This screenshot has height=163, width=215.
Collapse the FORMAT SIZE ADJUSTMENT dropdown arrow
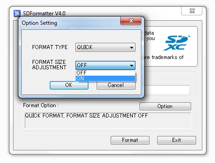pyautogui.click(x=131, y=65)
